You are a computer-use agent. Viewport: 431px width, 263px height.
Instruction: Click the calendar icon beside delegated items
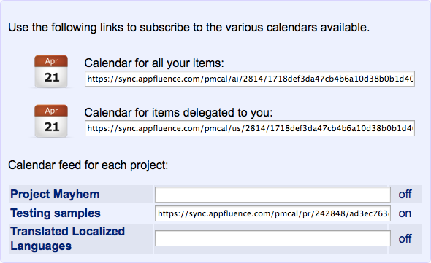tap(51, 121)
